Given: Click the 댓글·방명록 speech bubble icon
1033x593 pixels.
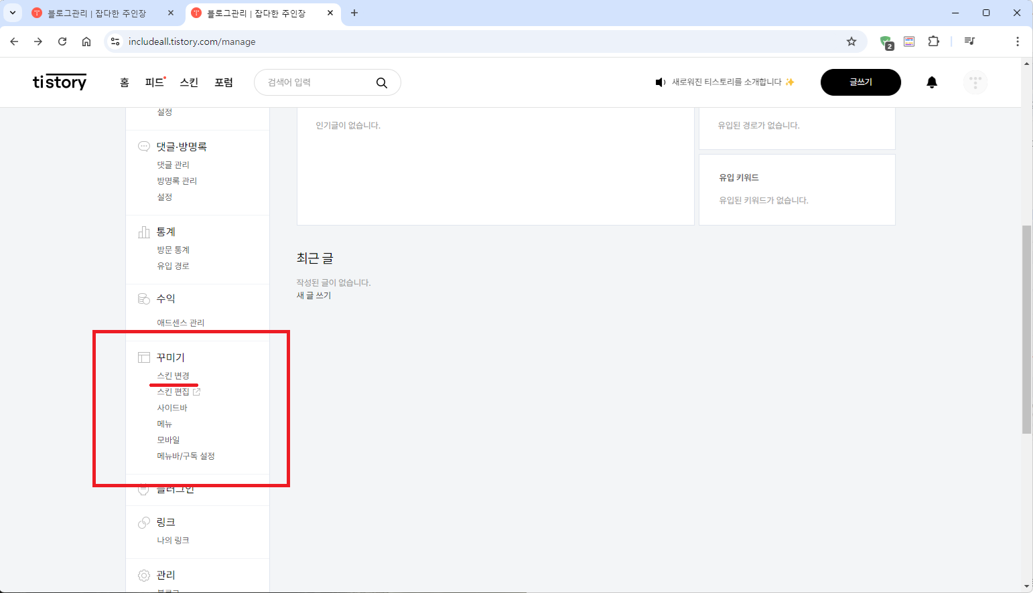Looking at the screenshot, I should (x=144, y=147).
